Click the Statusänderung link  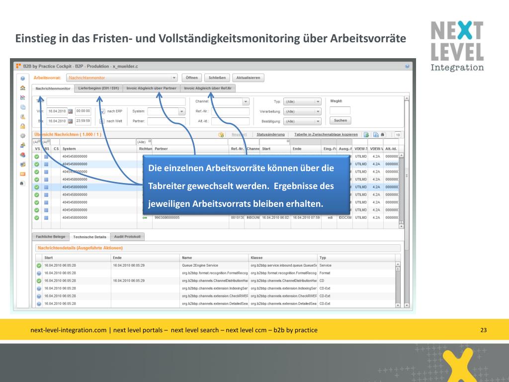pos(270,134)
